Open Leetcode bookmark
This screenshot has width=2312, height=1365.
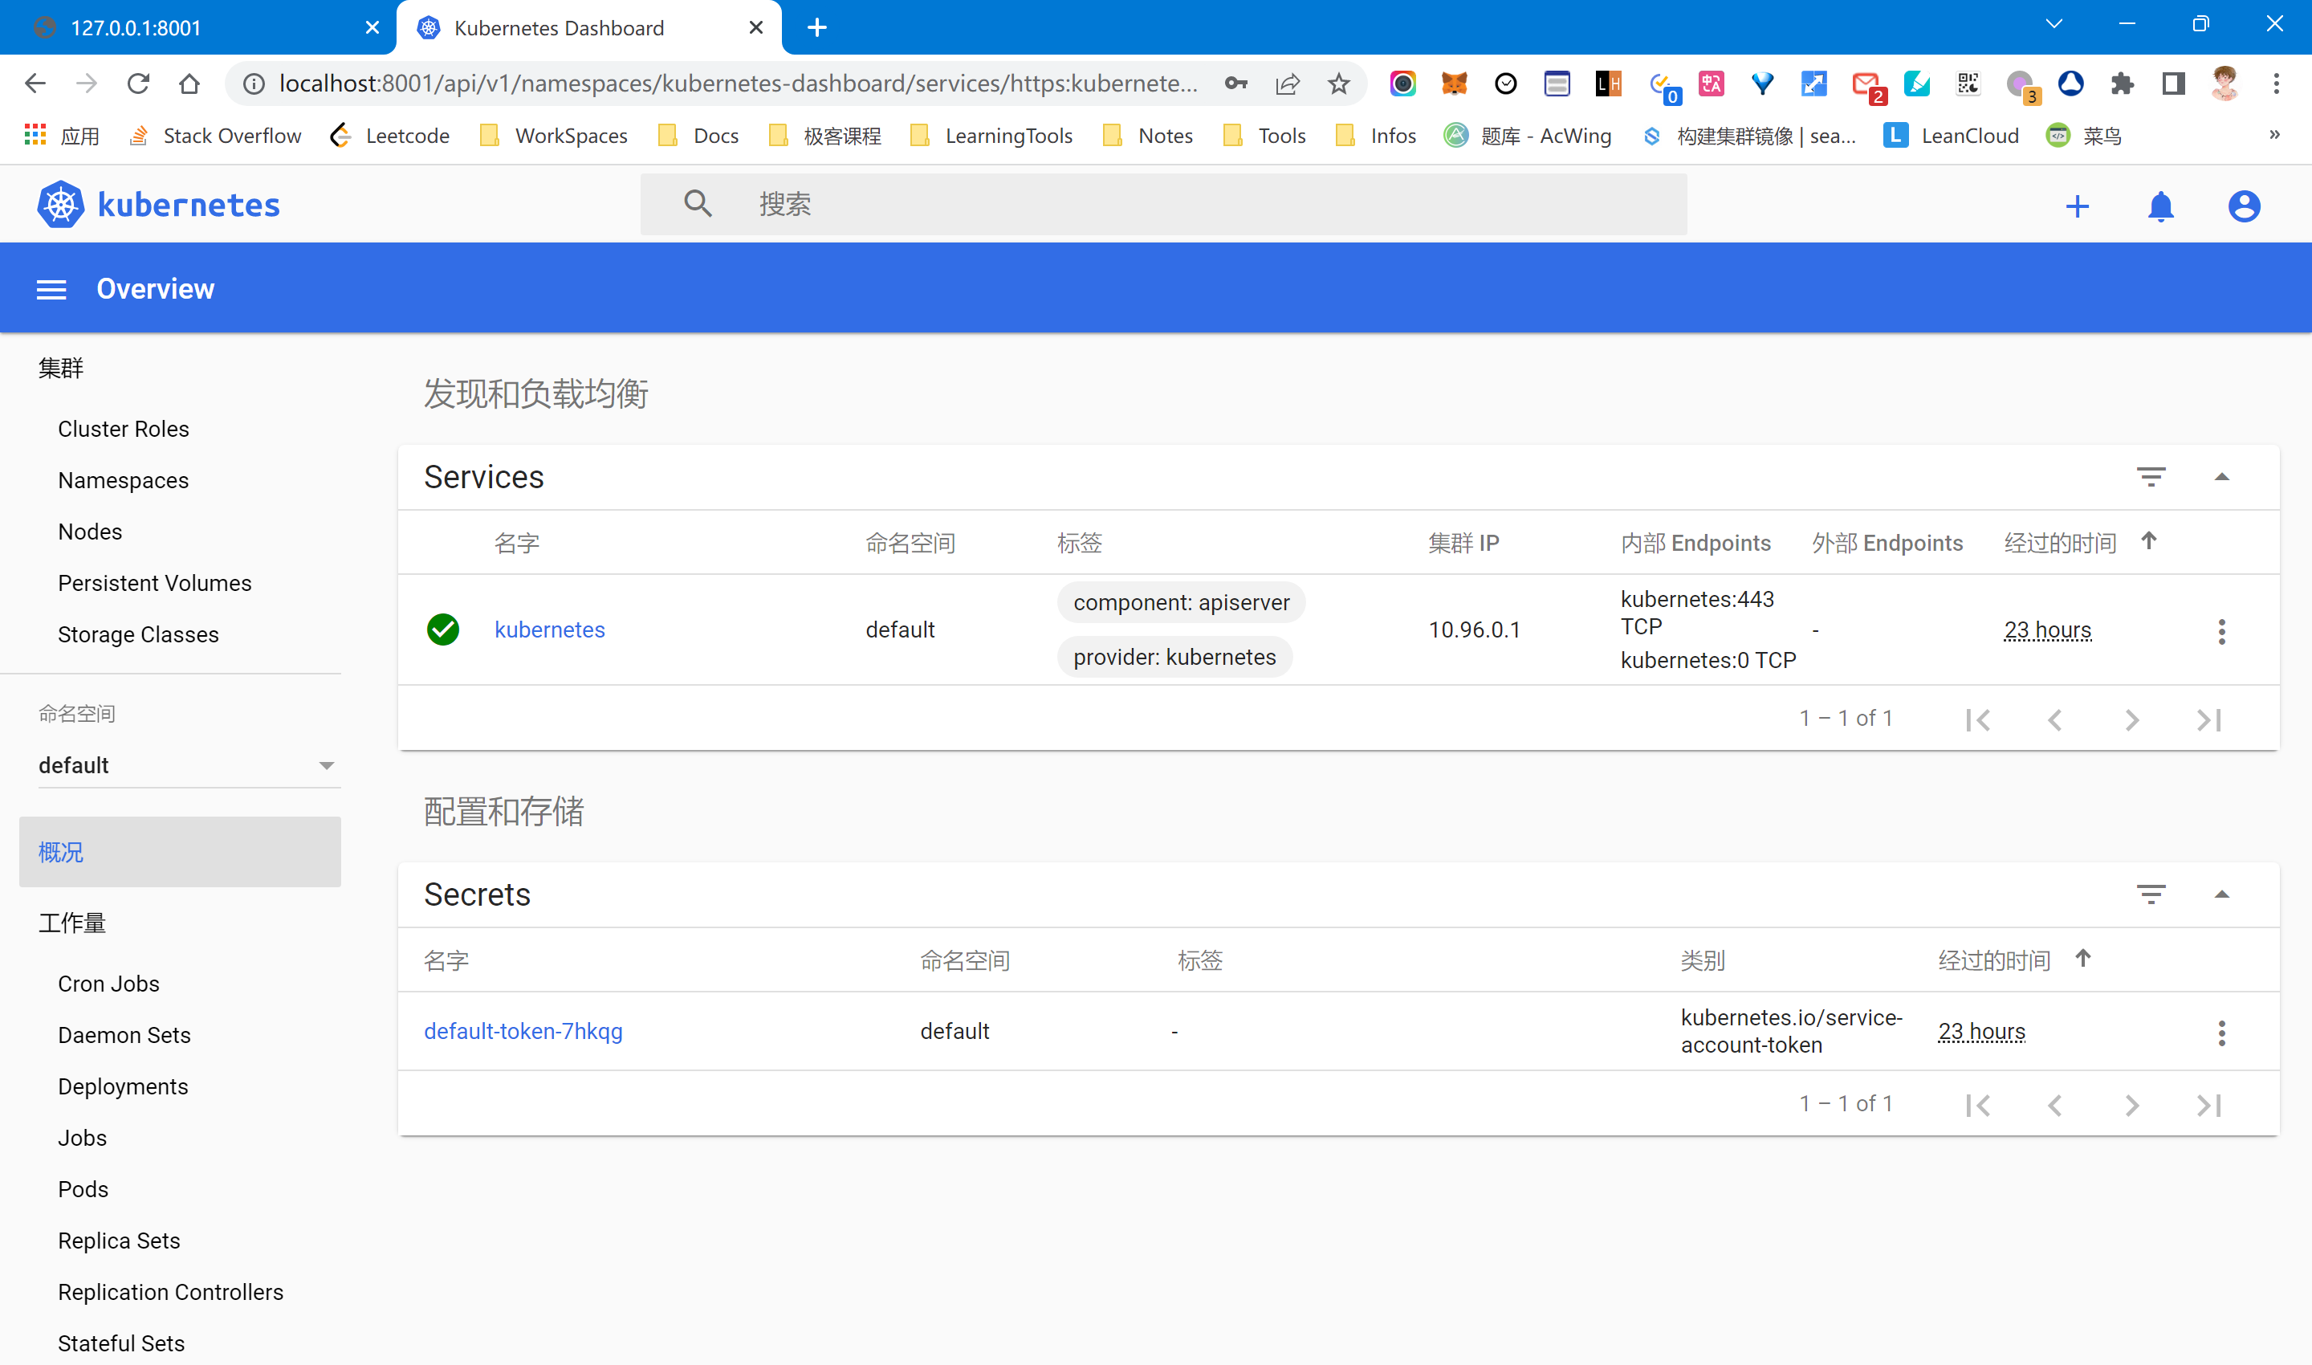coord(390,135)
